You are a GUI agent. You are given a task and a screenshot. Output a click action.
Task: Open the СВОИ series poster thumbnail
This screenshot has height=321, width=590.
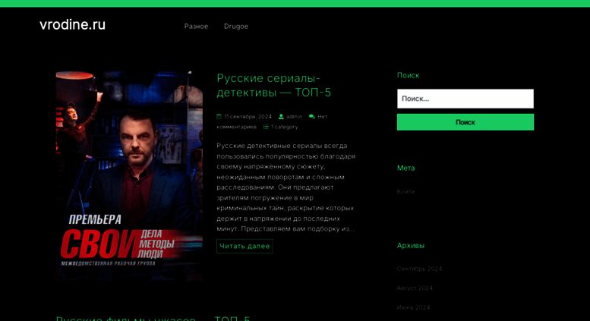click(x=129, y=176)
